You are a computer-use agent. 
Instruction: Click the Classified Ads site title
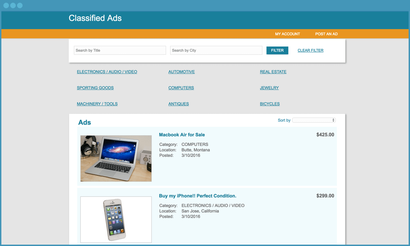[x=95, y=18]
